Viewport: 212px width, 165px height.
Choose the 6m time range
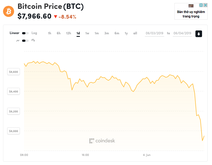click(117, 33)
